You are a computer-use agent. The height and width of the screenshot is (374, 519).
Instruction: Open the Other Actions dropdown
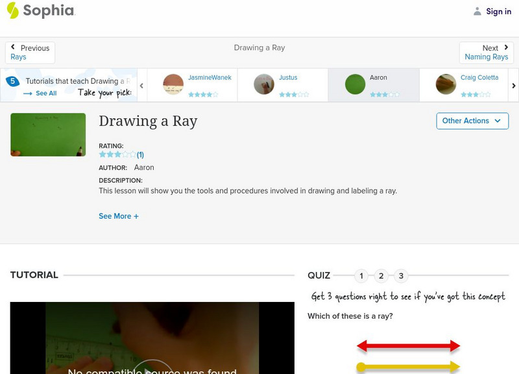pyautogui.click(x=472, y=121)
